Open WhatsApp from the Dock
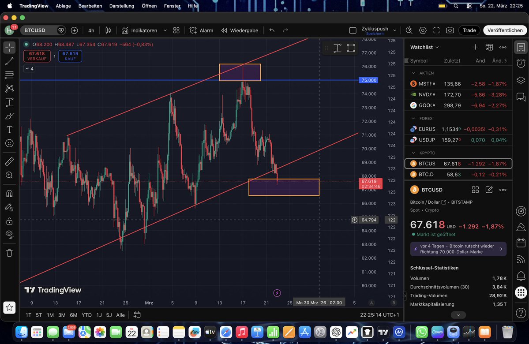 [x=421, y=332]
